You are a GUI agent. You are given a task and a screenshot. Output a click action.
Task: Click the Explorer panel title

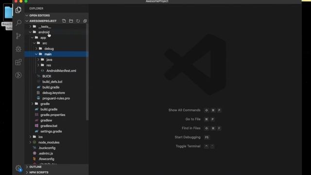tap(36, 9)
